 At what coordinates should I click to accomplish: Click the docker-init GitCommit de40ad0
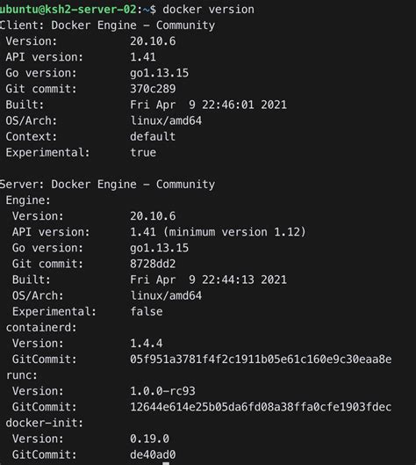[x=153, y=454]
